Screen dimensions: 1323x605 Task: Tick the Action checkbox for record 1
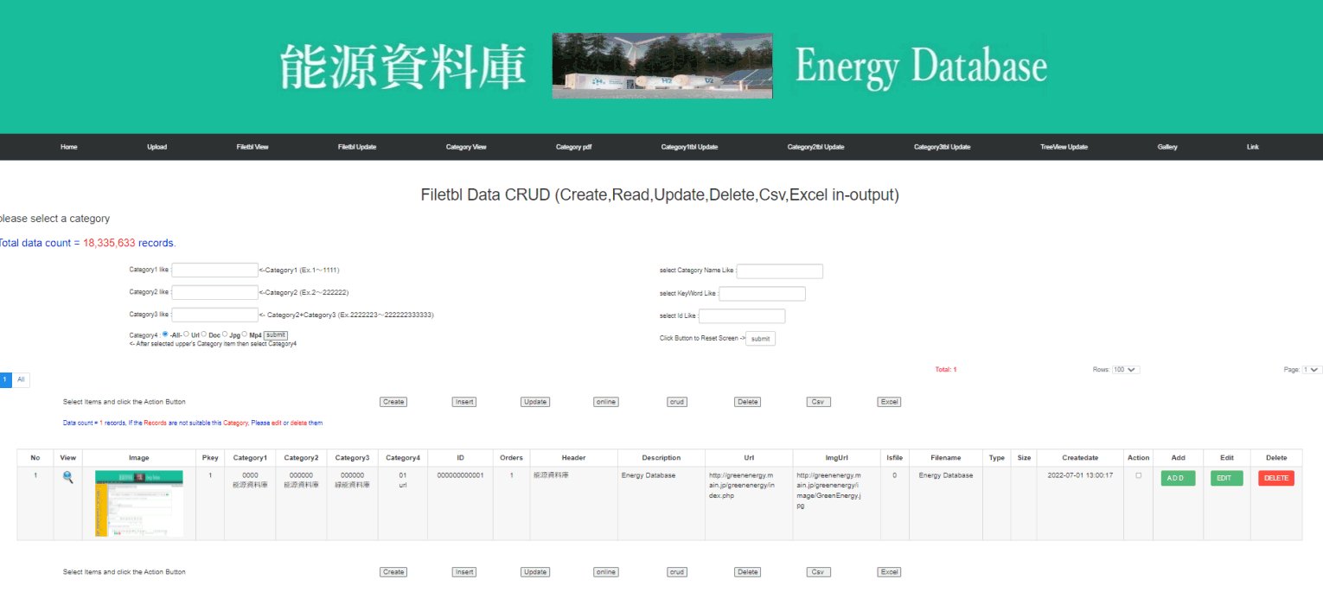click(1138, 475)
